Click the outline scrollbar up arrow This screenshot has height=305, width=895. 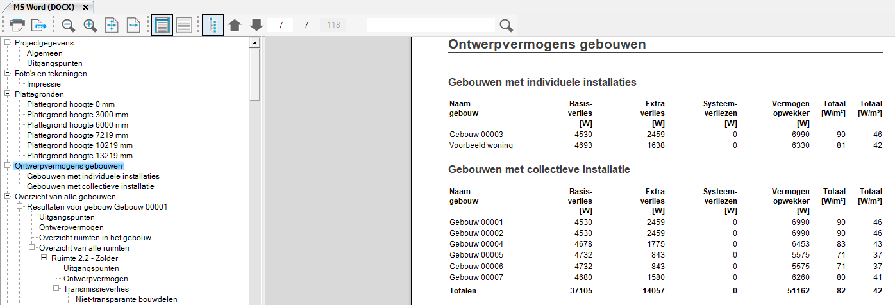pos(255,43)
